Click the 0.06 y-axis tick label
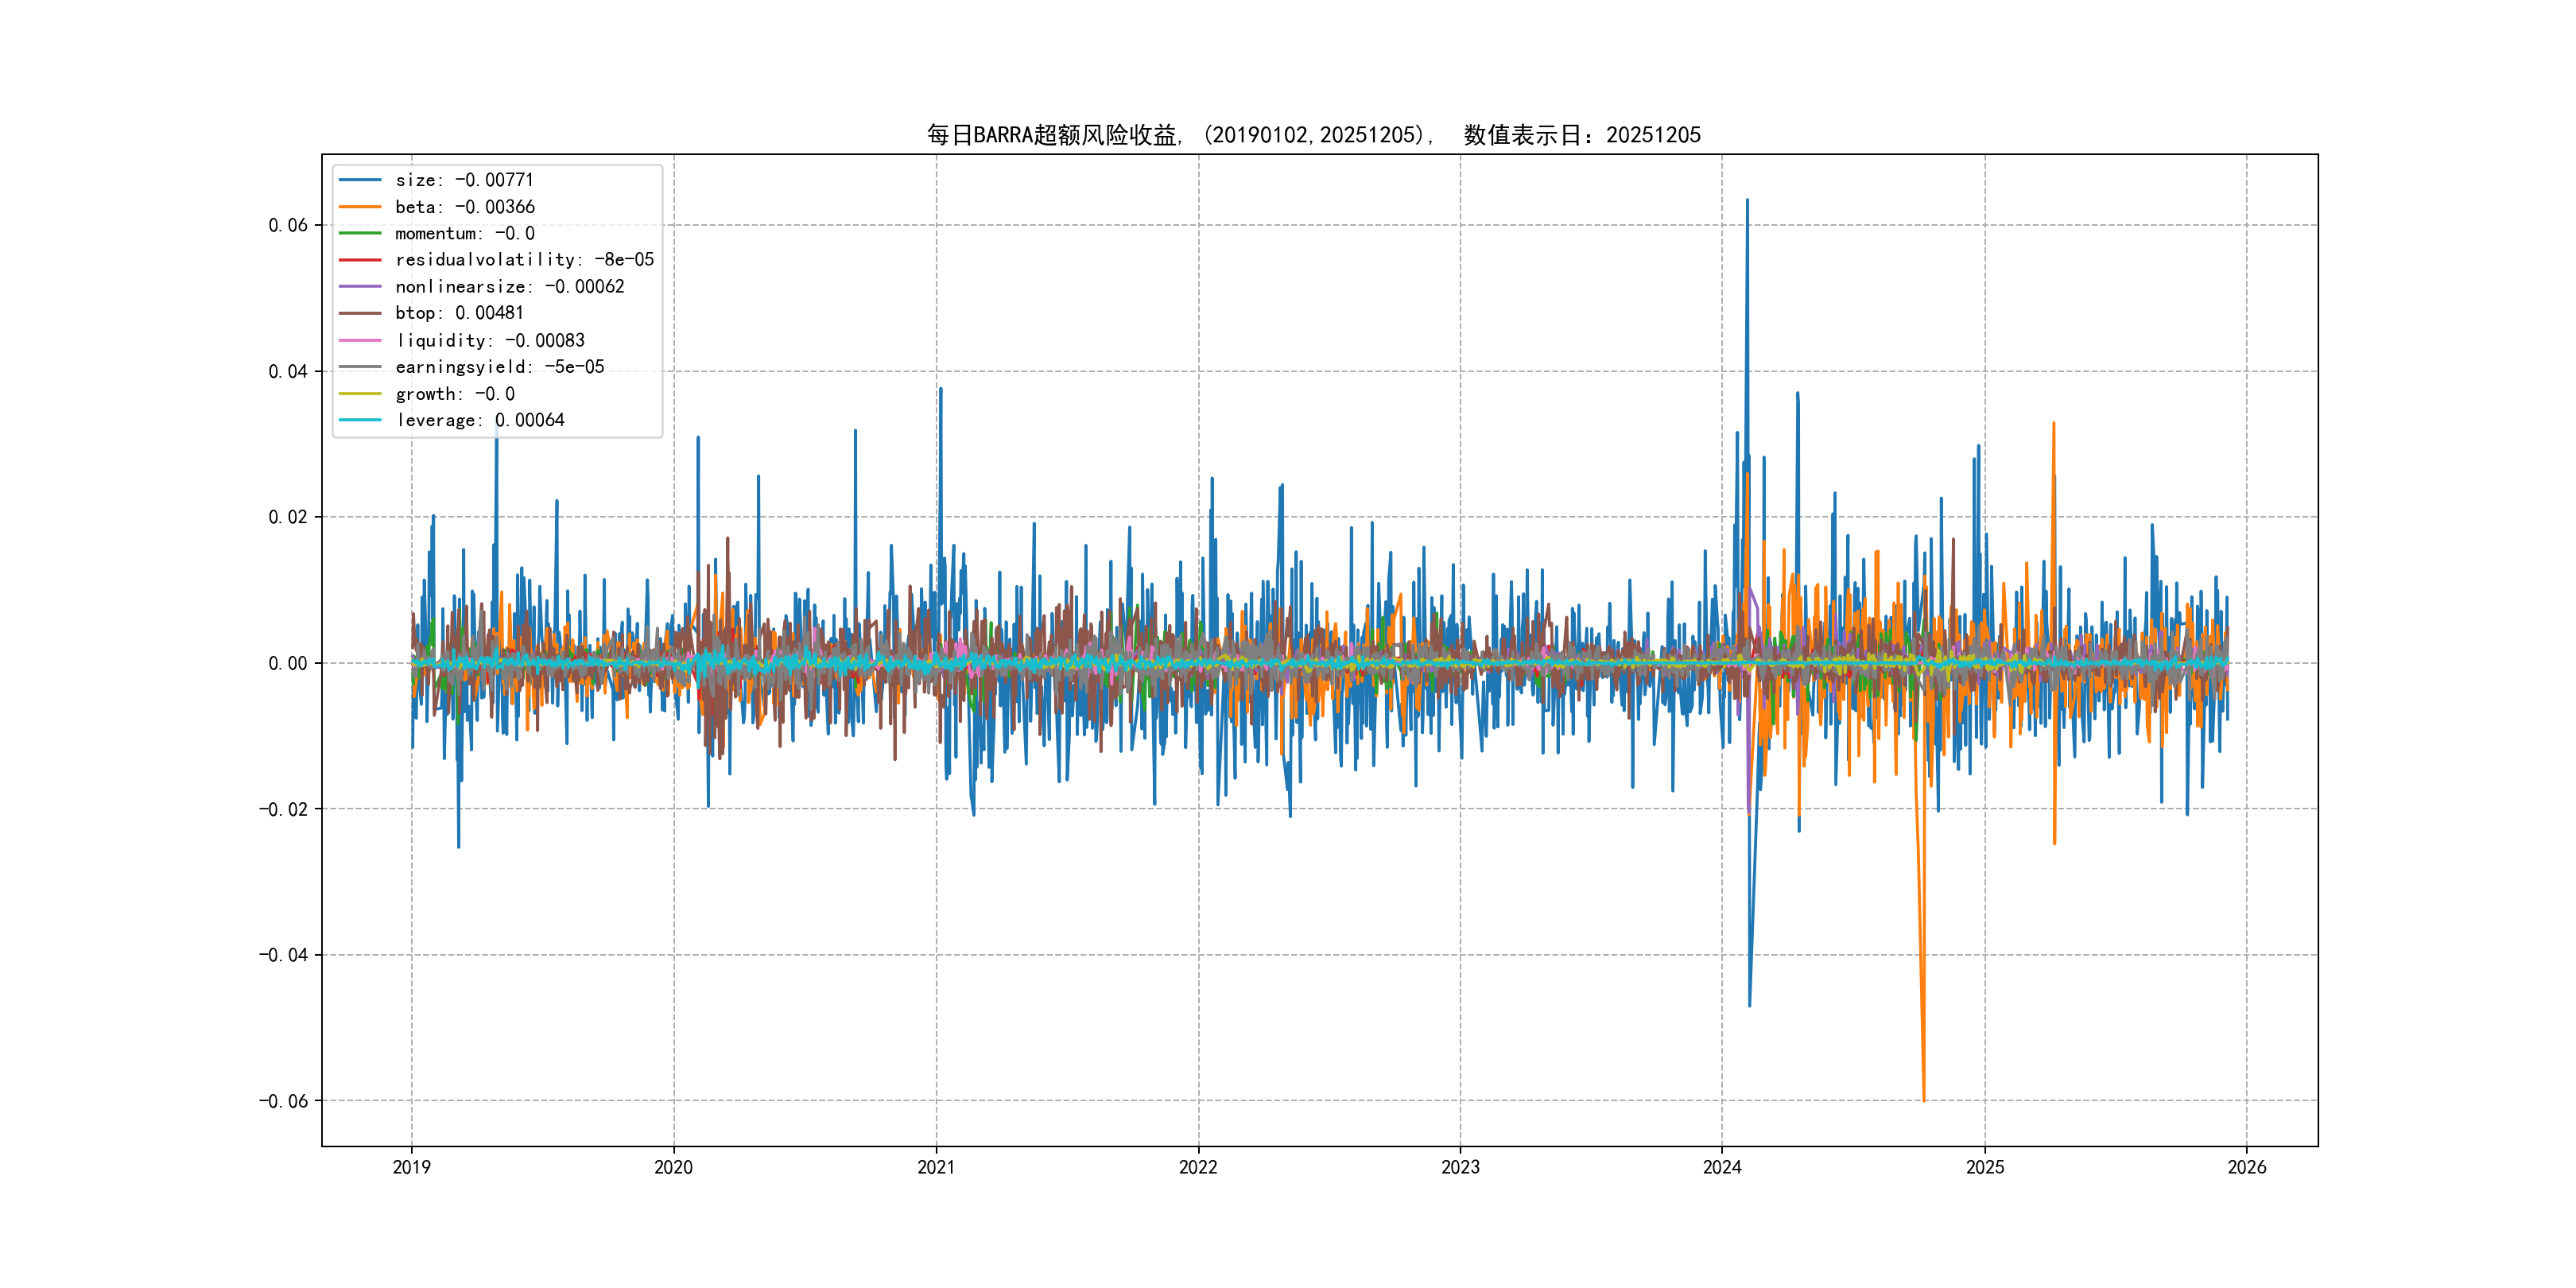 tap(287, 225)
